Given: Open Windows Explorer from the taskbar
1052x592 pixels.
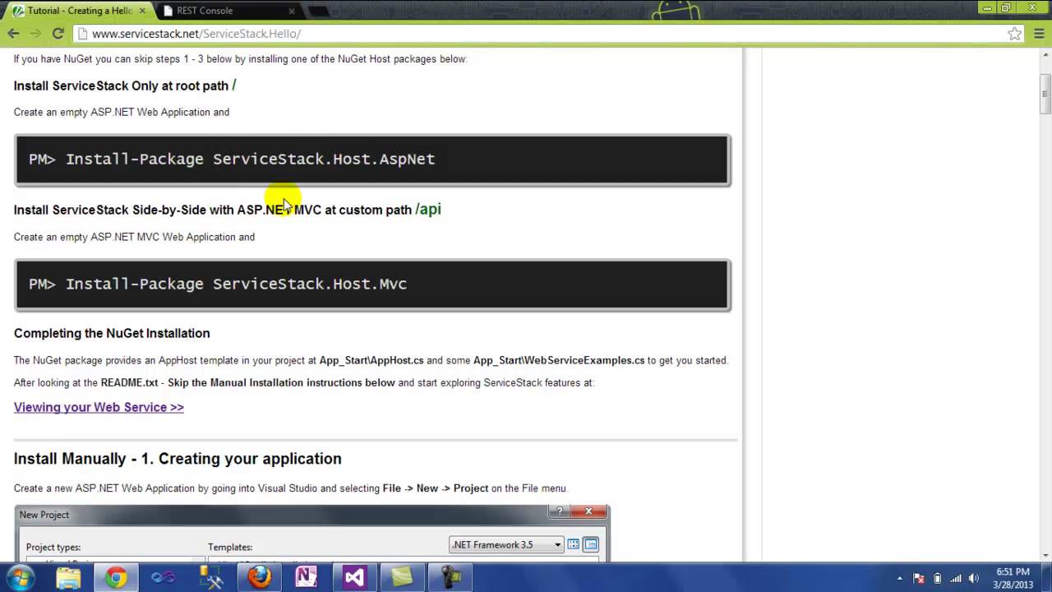Looking at the screenshot, I should point(69,577).
